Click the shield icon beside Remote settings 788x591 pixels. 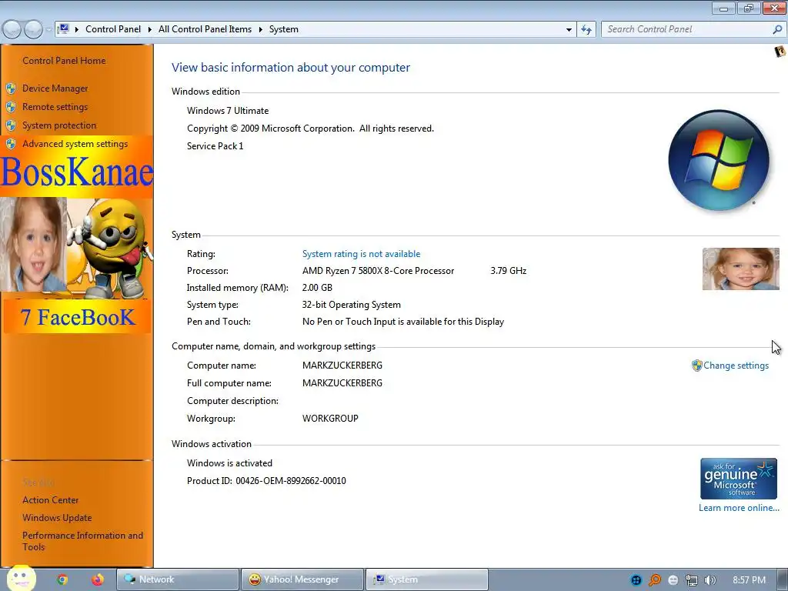pos(11,107)
